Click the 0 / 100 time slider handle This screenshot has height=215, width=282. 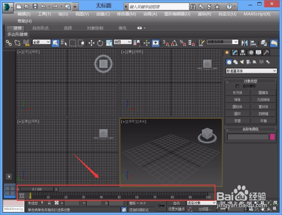click(37, 189)
